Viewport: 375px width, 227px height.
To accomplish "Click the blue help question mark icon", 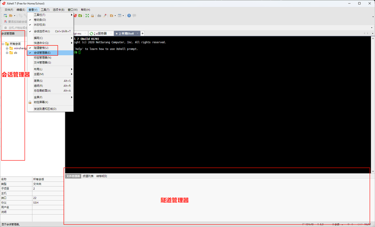I will pos(129,16).
